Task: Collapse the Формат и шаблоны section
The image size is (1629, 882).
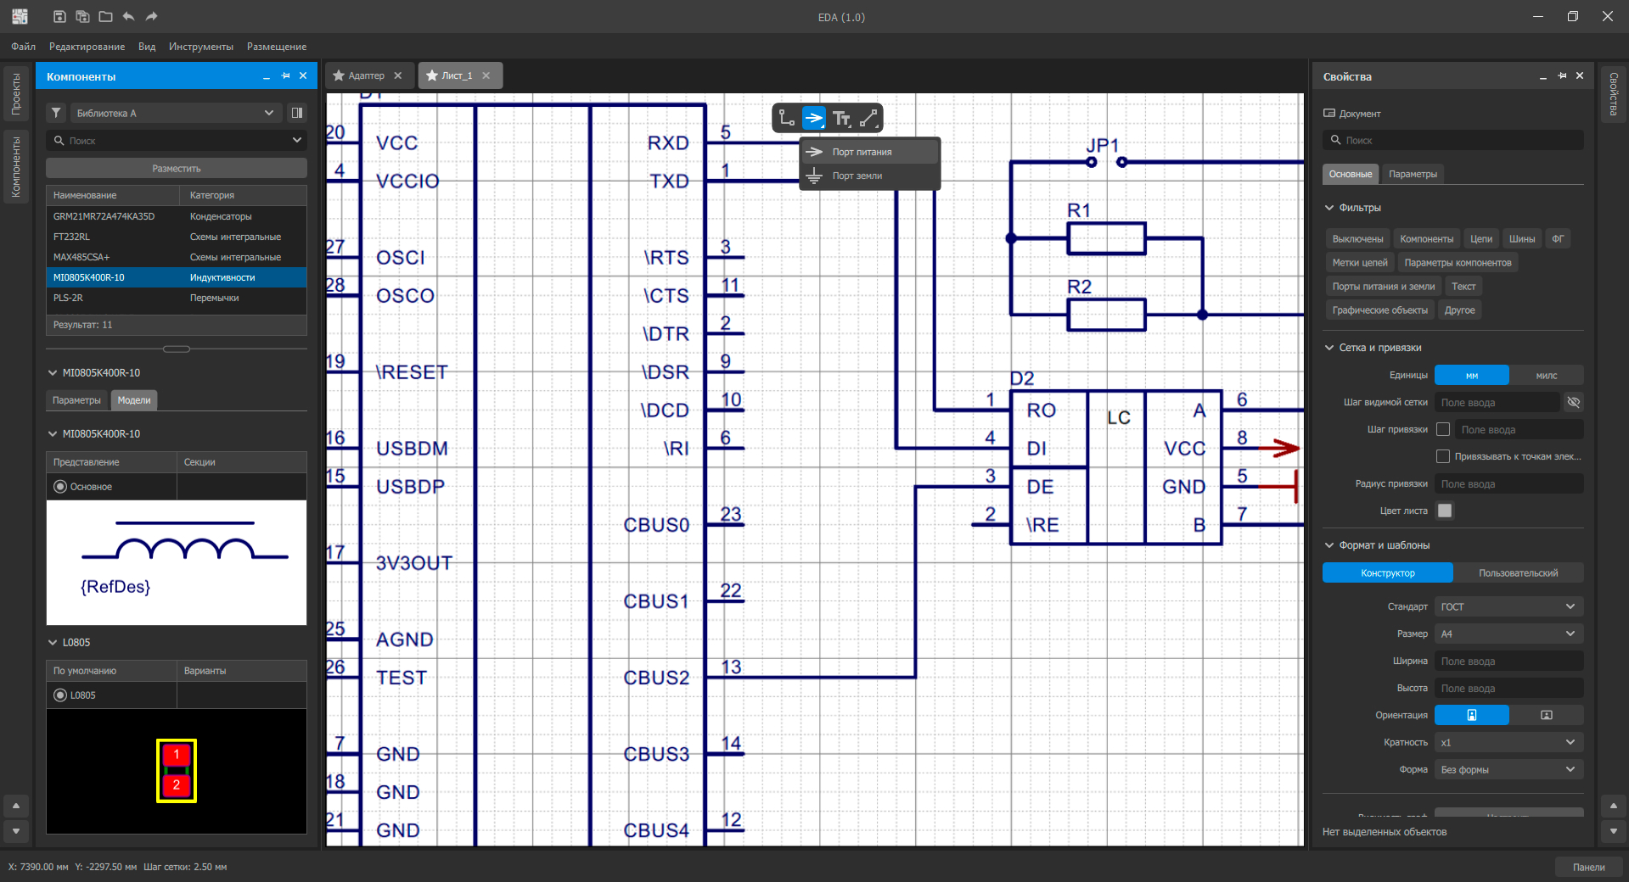Action: coord(1330,545)
